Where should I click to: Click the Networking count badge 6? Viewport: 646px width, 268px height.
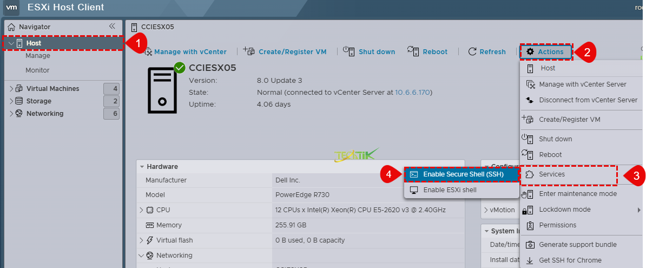(111, 113)
